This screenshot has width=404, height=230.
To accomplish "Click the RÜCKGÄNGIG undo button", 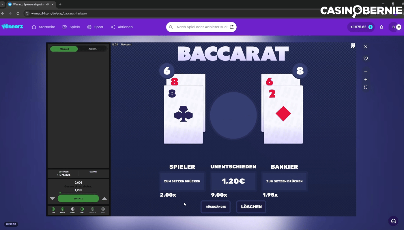I will click(x=216, y=207).
